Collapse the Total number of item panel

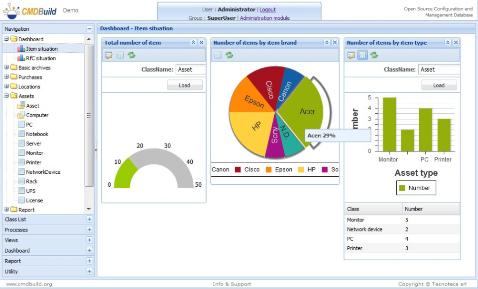click(x=193, y=43)
